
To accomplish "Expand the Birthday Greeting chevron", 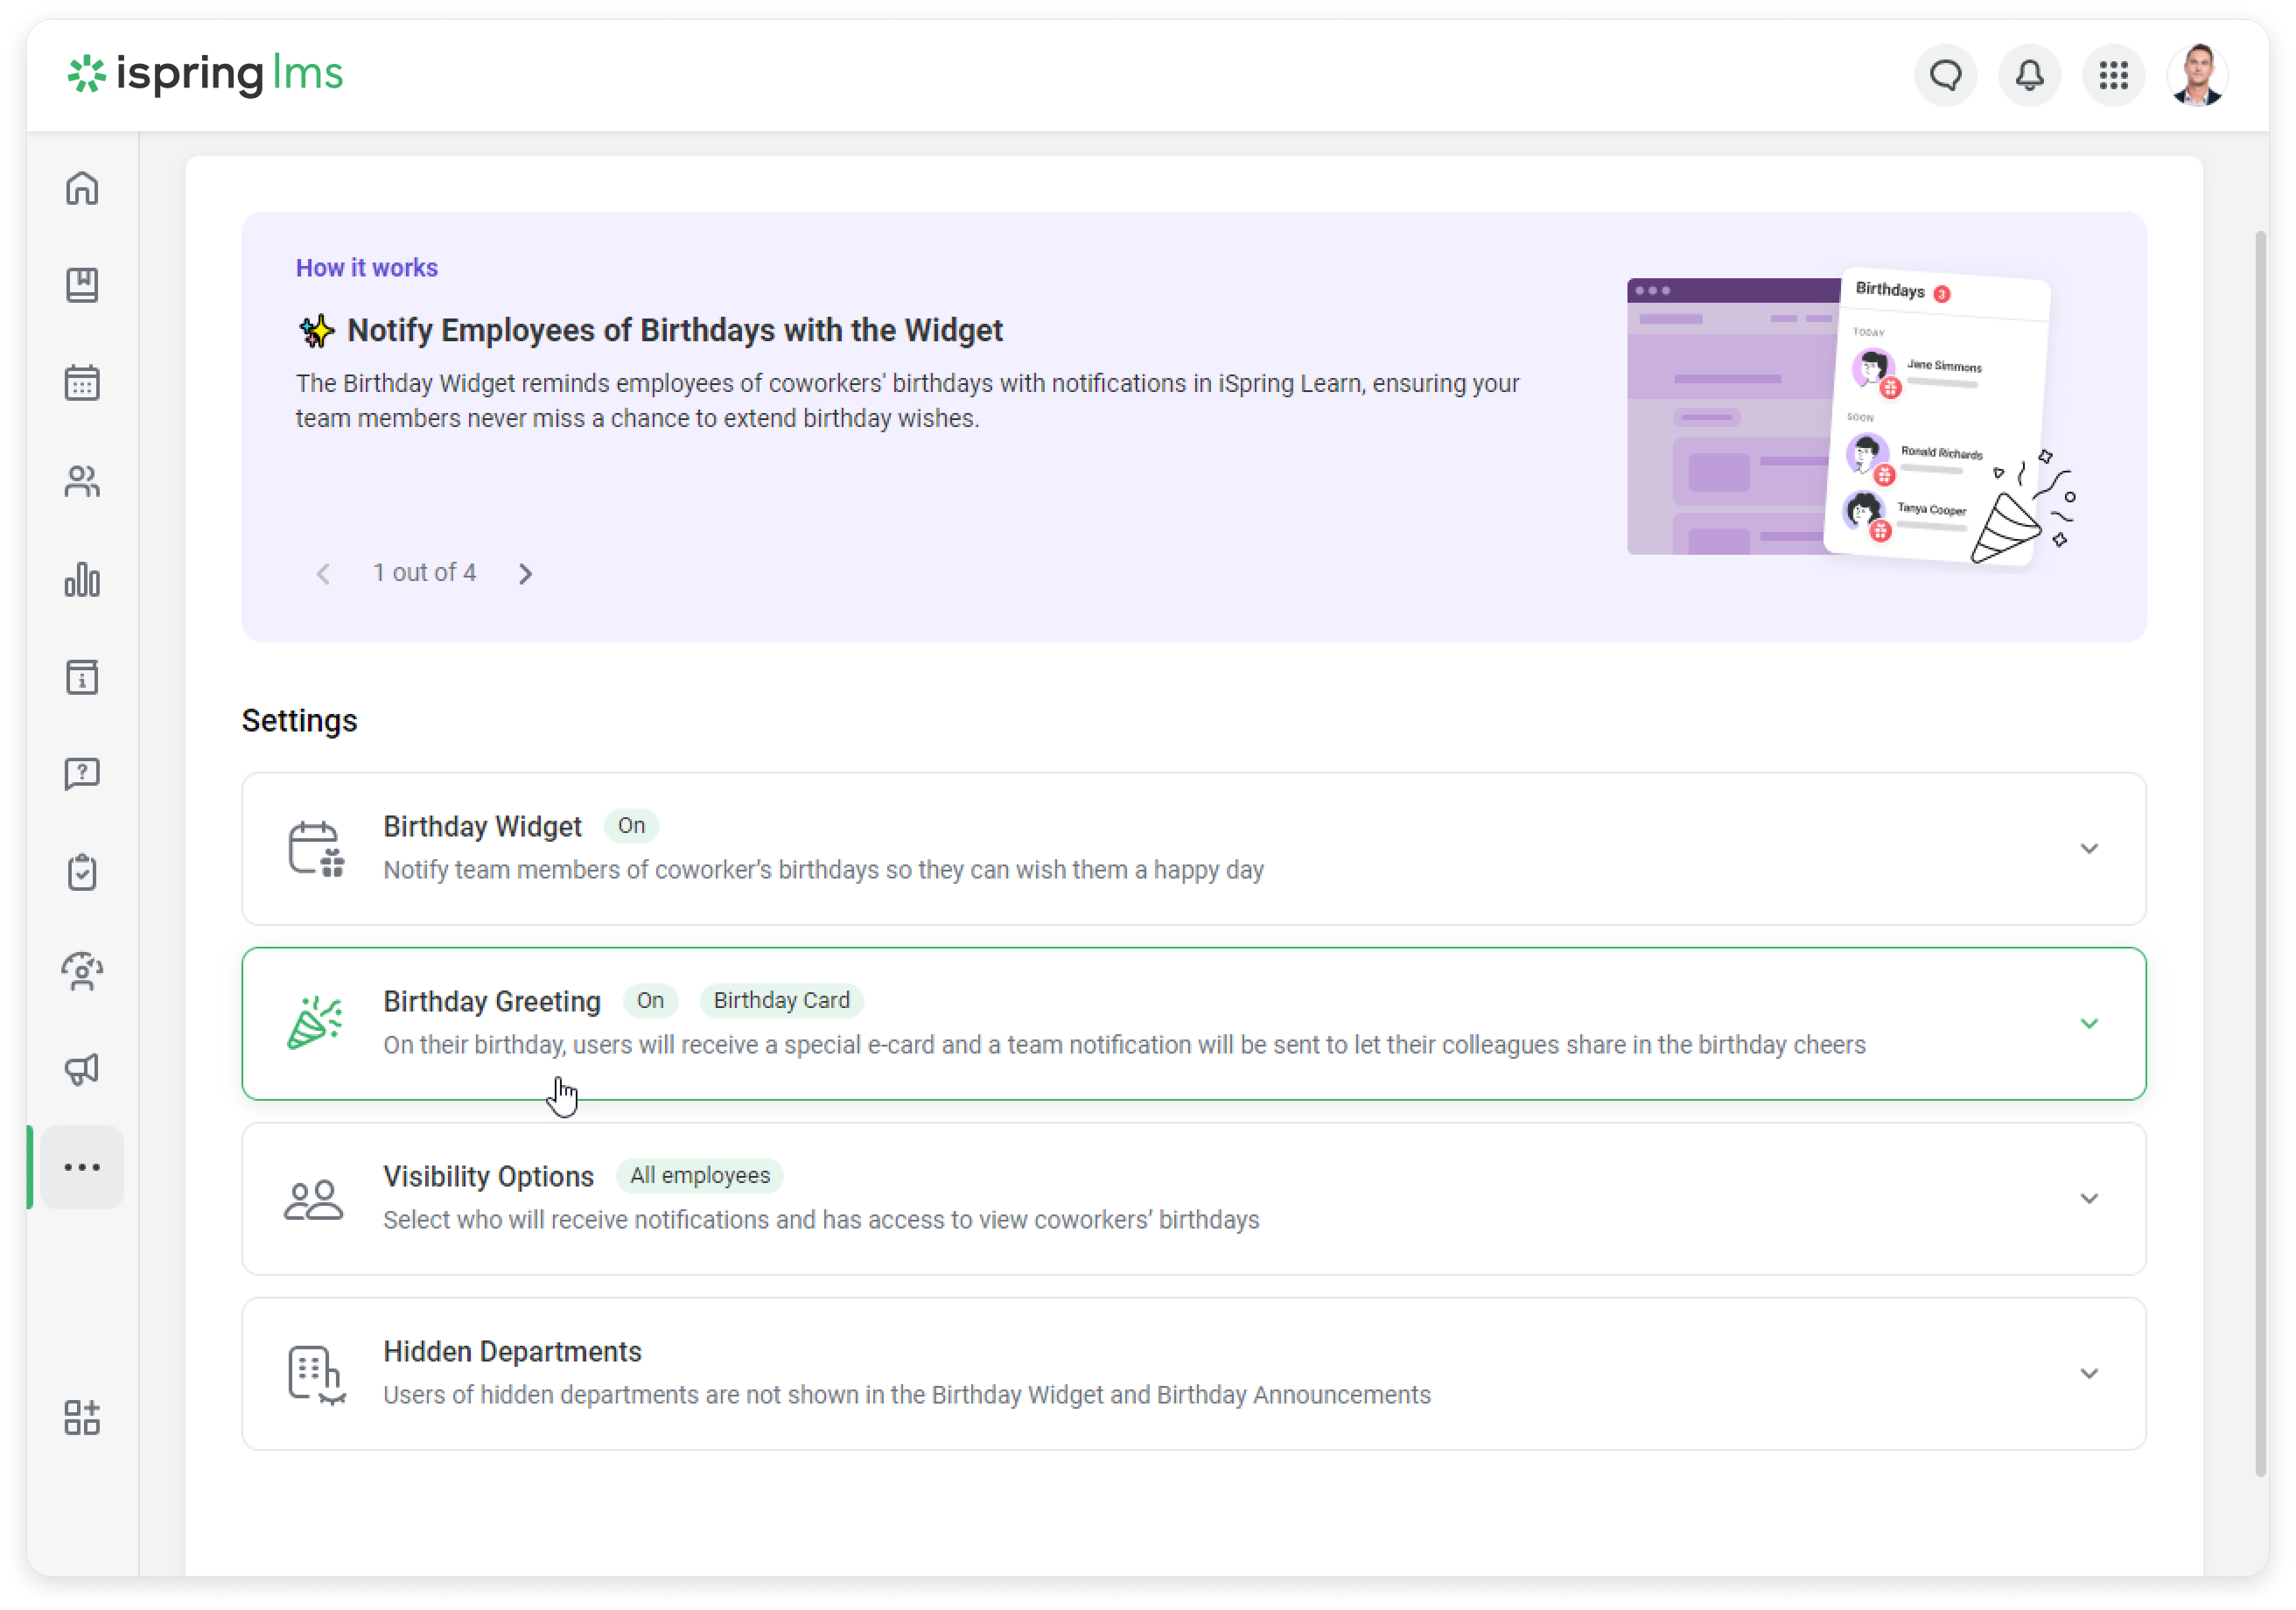I will coord(2088,1023).
